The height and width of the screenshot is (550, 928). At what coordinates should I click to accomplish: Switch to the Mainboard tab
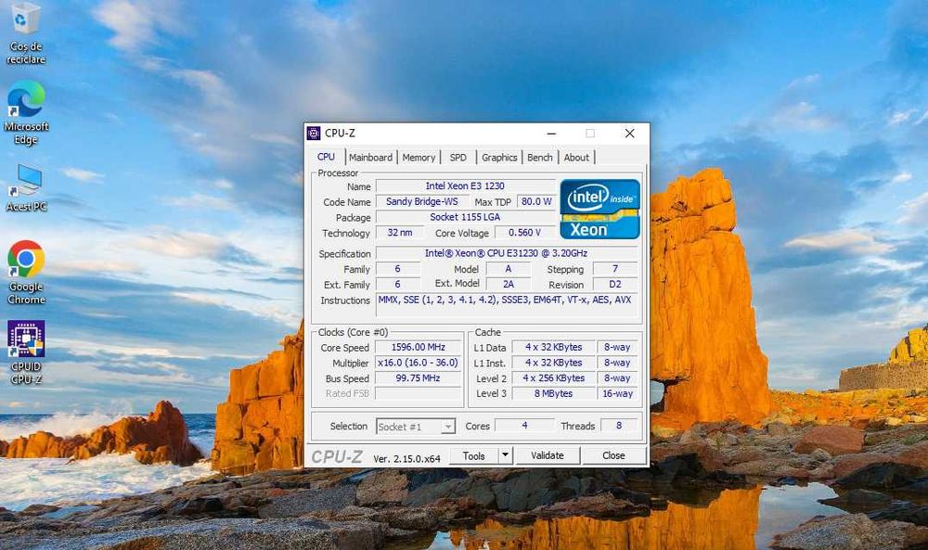pyautogui.click(x=370, y=158)
